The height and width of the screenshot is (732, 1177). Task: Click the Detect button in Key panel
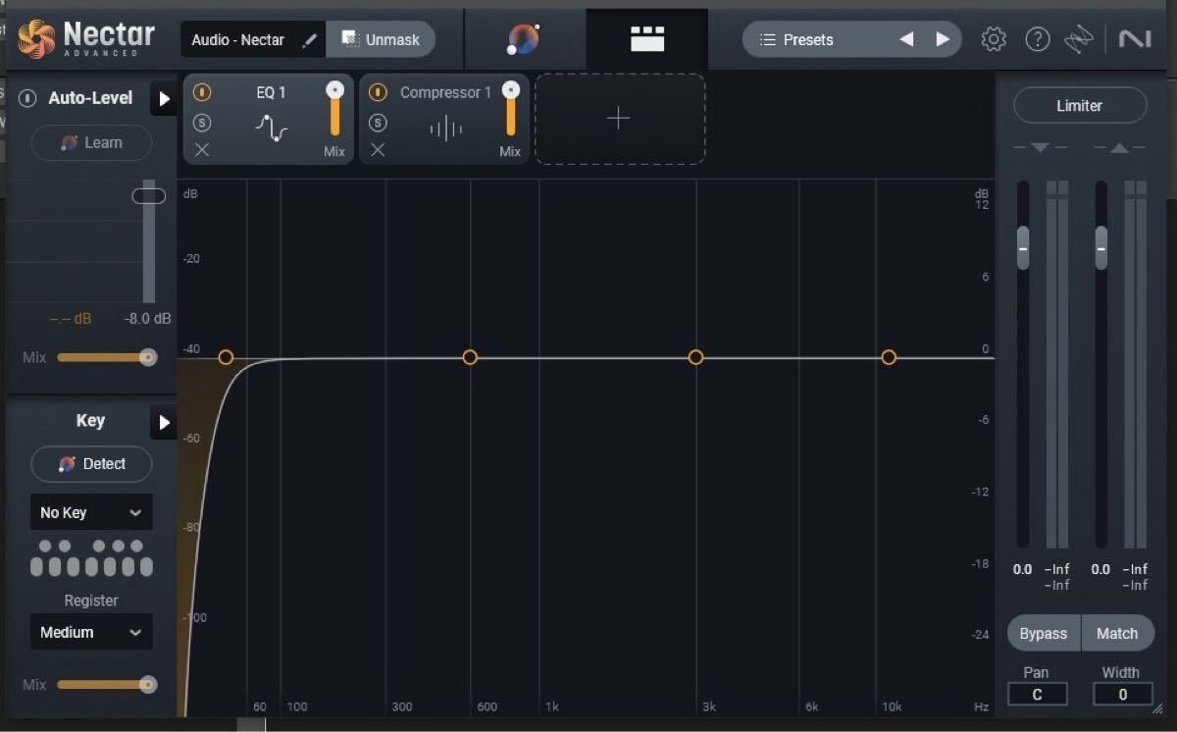91,463
